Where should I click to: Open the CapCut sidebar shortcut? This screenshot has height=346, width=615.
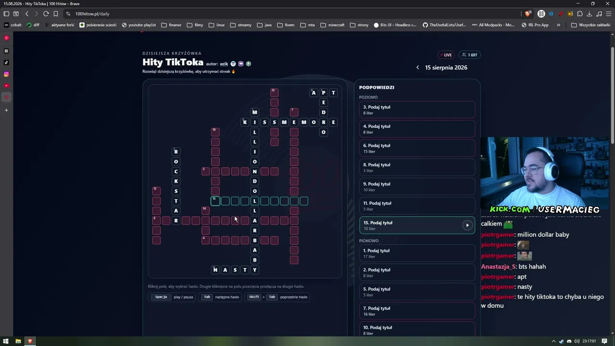click(6, 50)
